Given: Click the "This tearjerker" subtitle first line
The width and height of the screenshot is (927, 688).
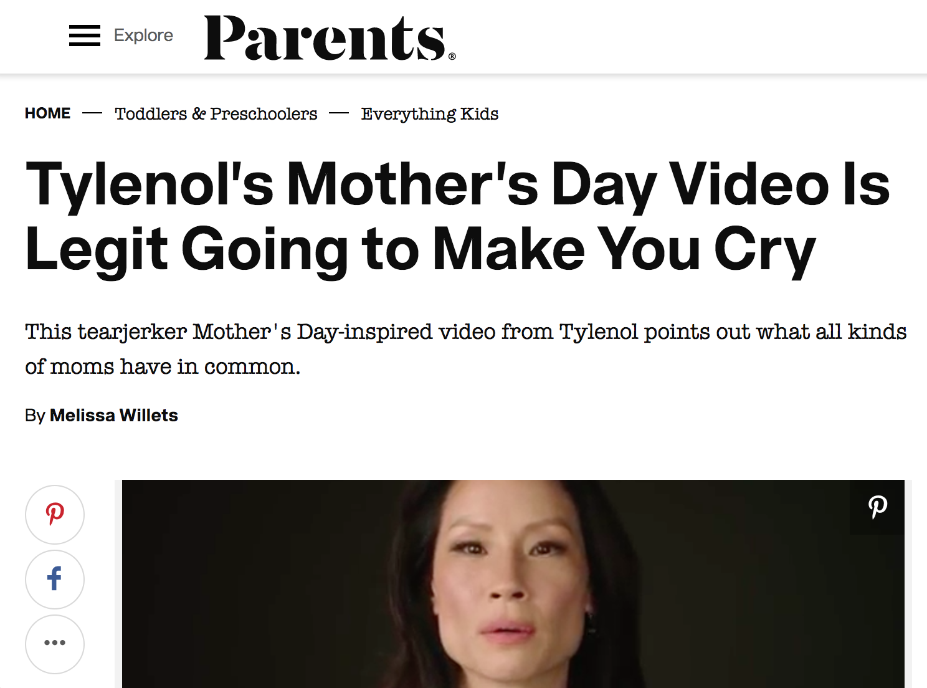Looking at the screenshot, I should click(465, 332).
